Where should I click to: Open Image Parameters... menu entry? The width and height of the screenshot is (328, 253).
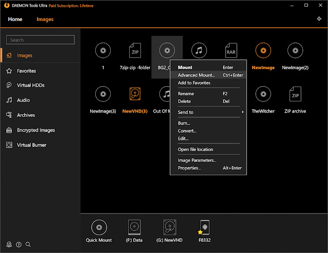pos(208,160)
